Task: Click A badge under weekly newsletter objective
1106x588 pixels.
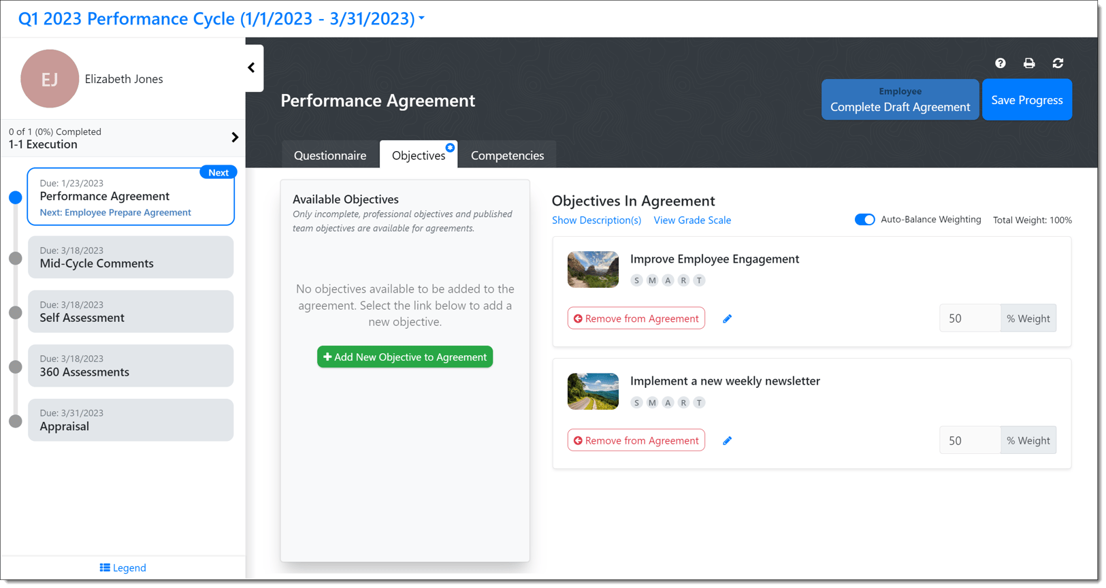Action: 668,403
